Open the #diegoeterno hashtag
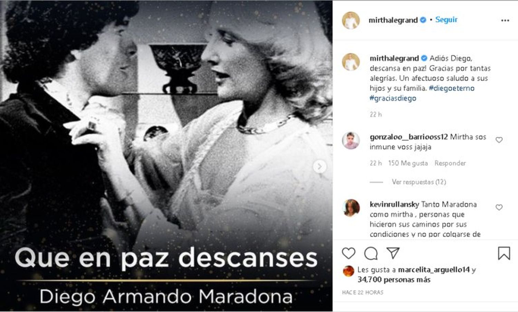518x312 pixels. [452, 88]
